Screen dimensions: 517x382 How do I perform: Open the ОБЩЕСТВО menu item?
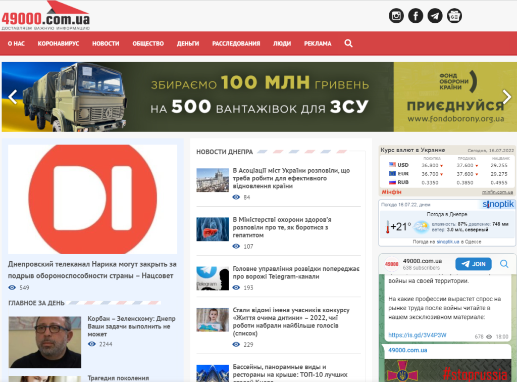pos(148,43)
